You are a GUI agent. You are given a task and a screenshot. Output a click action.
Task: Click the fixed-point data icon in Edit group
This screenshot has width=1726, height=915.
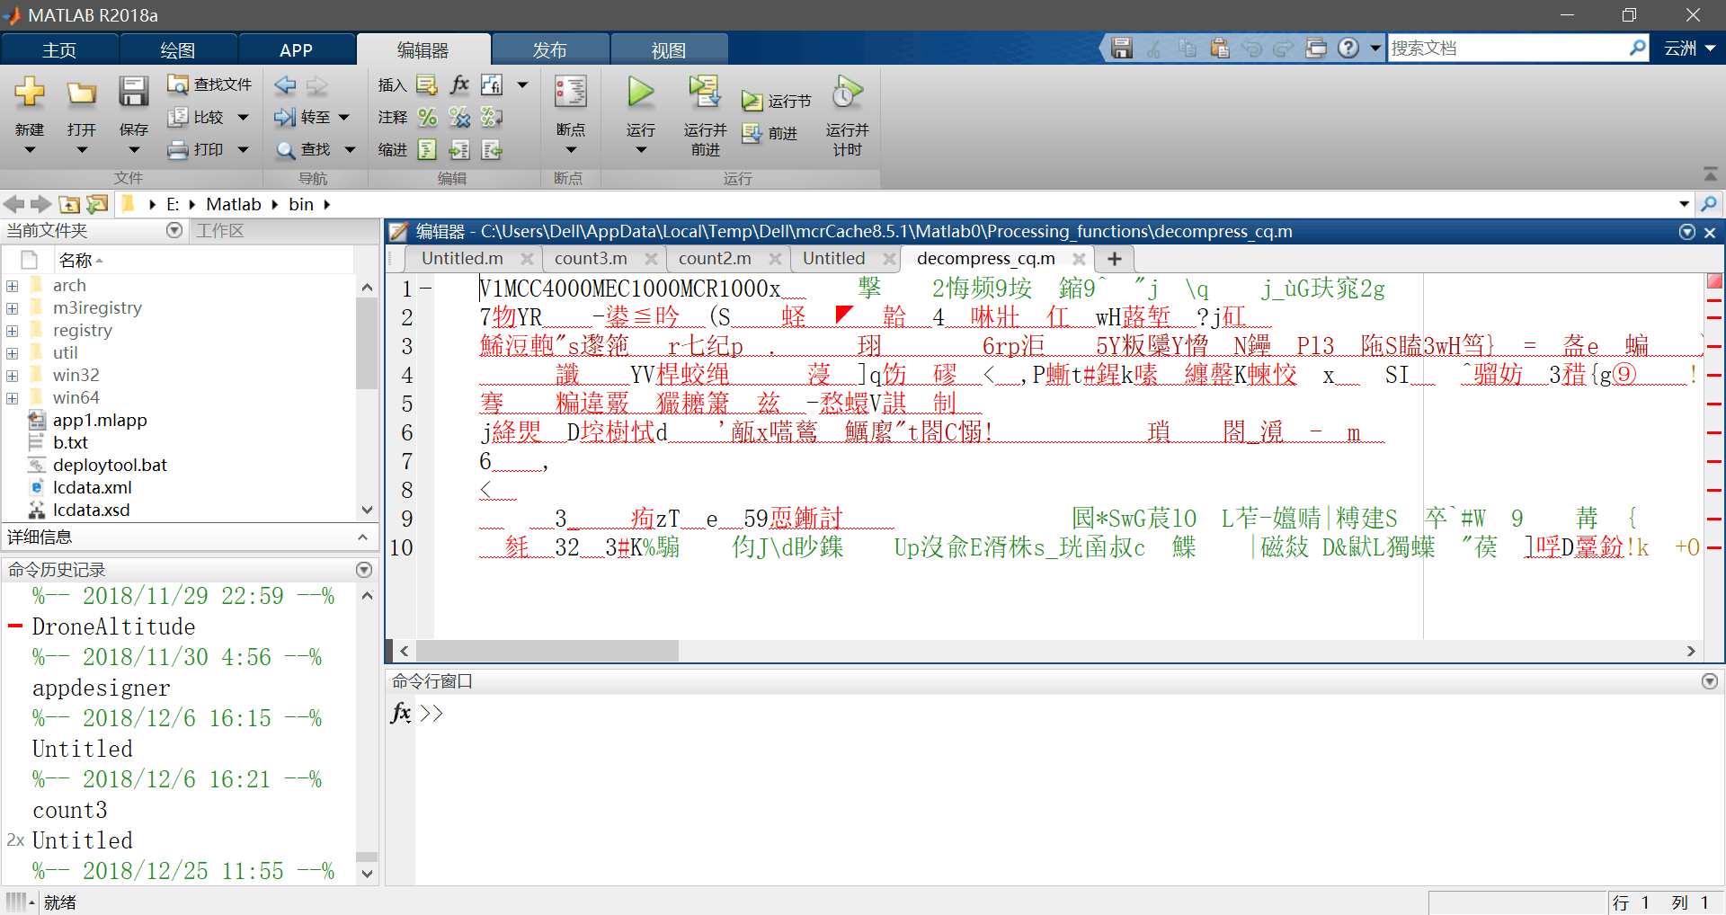tap(492, 84)
